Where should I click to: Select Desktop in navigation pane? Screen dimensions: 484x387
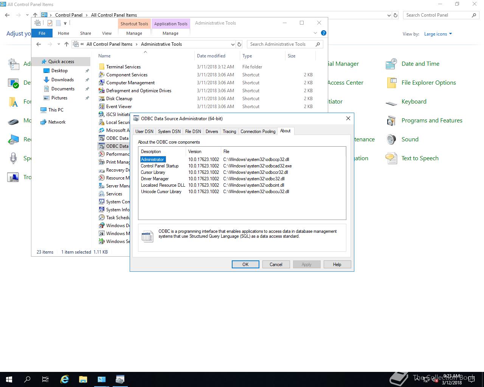click(59, 71)
